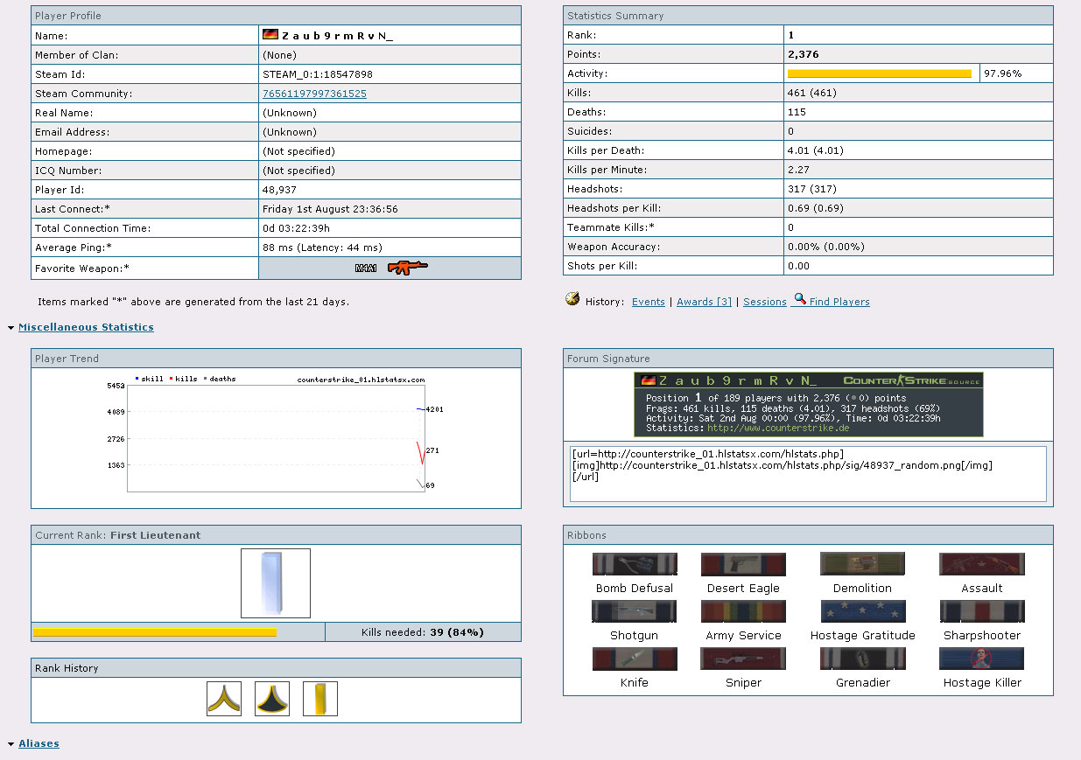
Task: Click the forum signature banner image
Action: point(808,404)
